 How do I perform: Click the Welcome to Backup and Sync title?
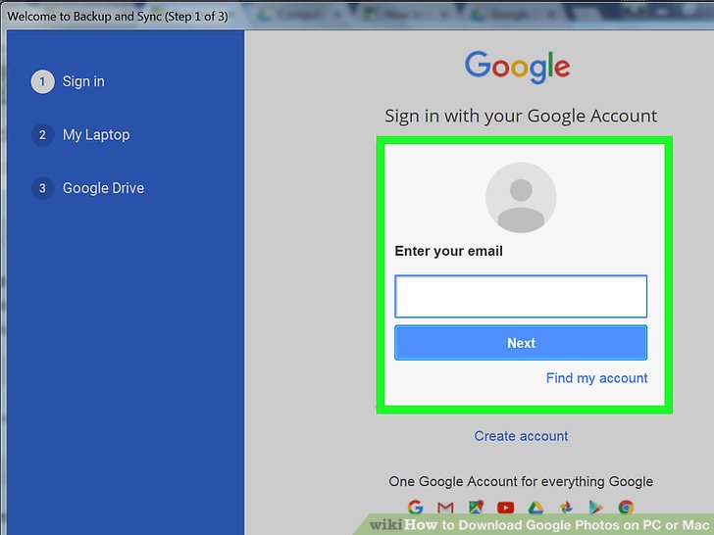[118, 17]
